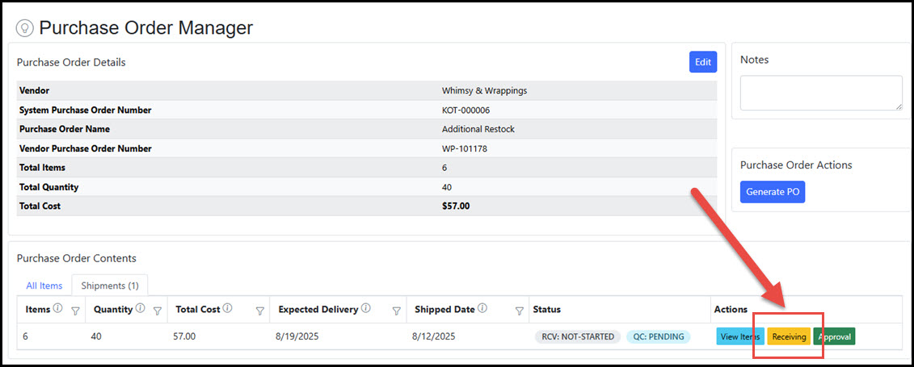Click the info icon next to Quantity
This screenshot has height=367, width=914.
[x=141, y=309]
